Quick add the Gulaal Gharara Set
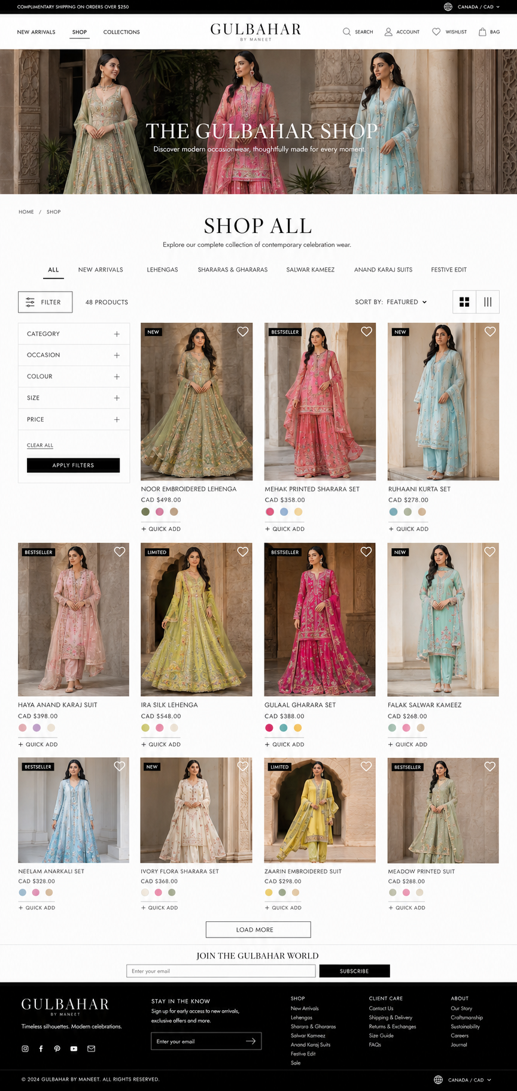This screenshot has height=1091, width=517. pos(285,744)
